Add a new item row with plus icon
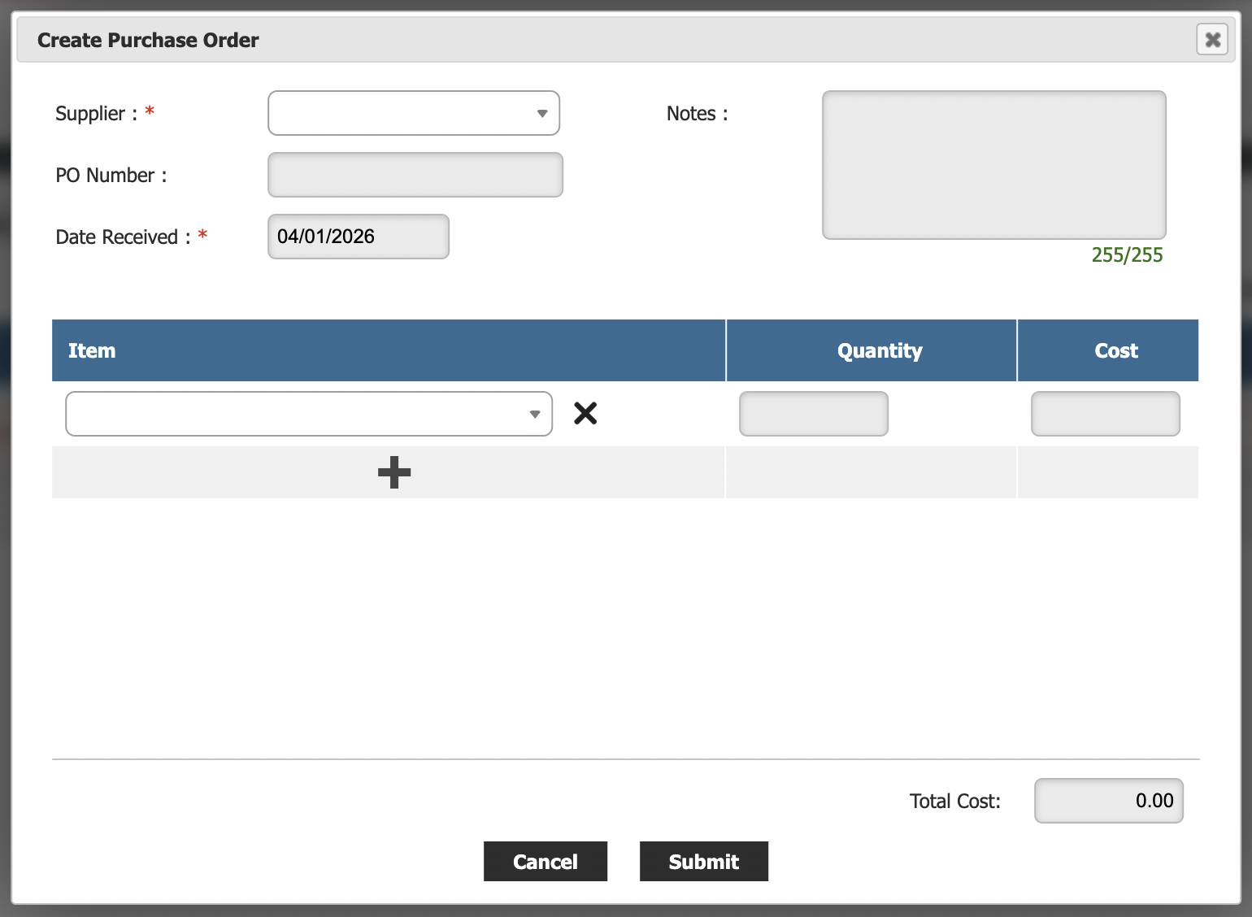Screen dimensions: 1252x917 (x=394, y=472)
